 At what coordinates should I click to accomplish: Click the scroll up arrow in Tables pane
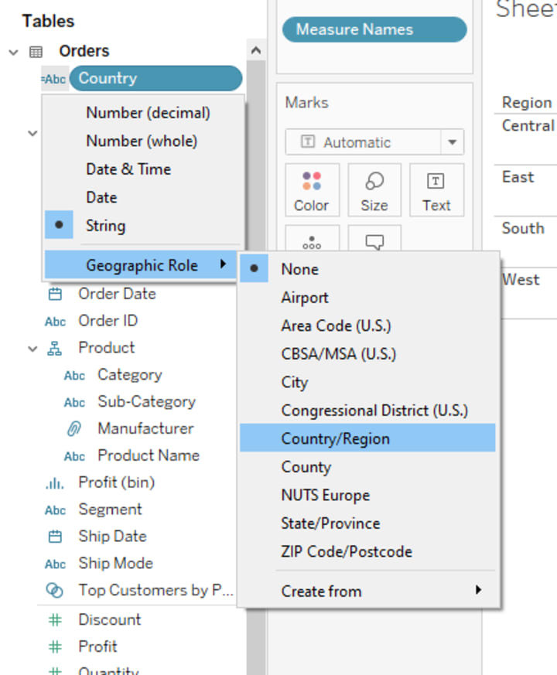(256, 51)
